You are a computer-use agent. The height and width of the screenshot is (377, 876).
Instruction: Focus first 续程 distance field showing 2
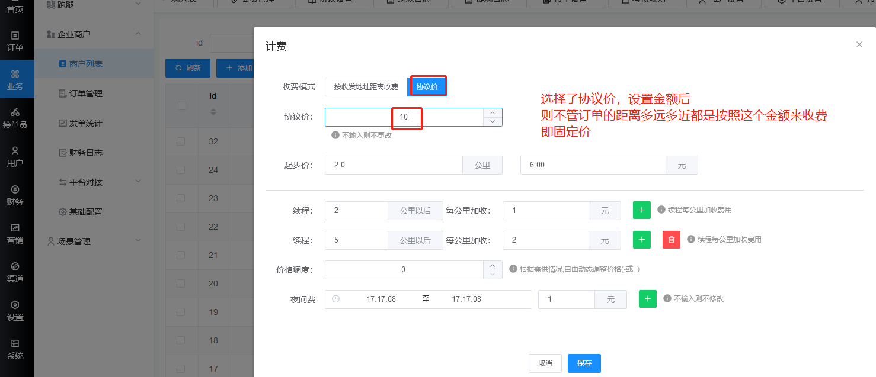tap(356, 210)
